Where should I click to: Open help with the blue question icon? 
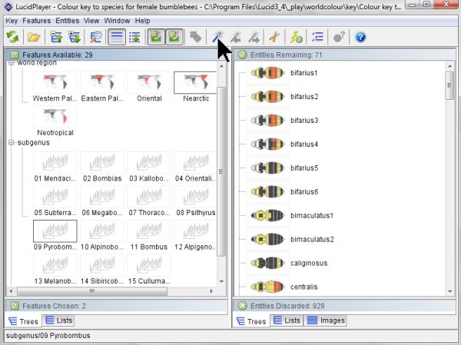pos(360,38)
